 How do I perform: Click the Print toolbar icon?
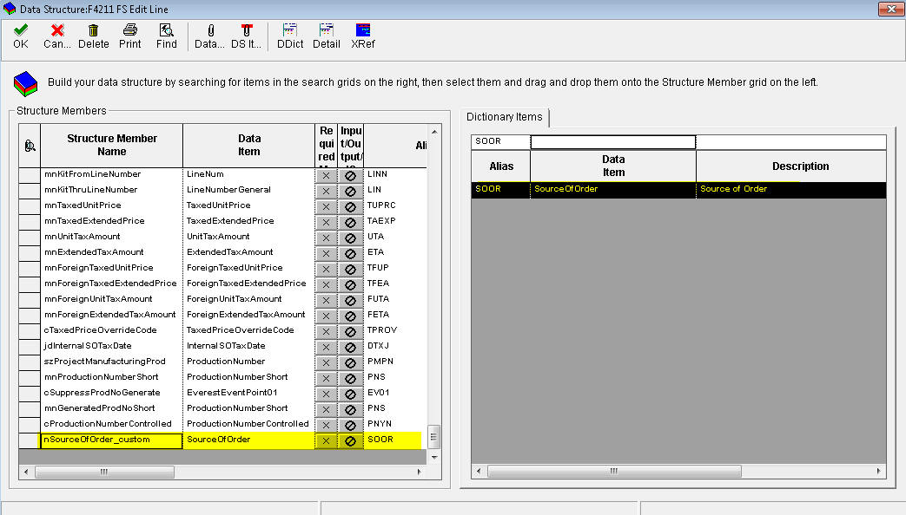(130, 36)
